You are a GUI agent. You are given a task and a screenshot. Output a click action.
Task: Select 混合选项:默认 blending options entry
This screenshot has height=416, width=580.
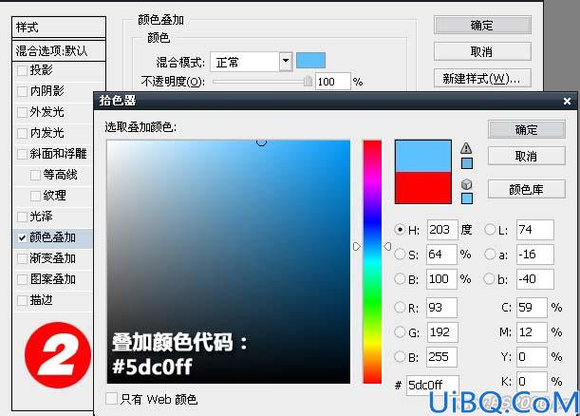tap(59, 50)
